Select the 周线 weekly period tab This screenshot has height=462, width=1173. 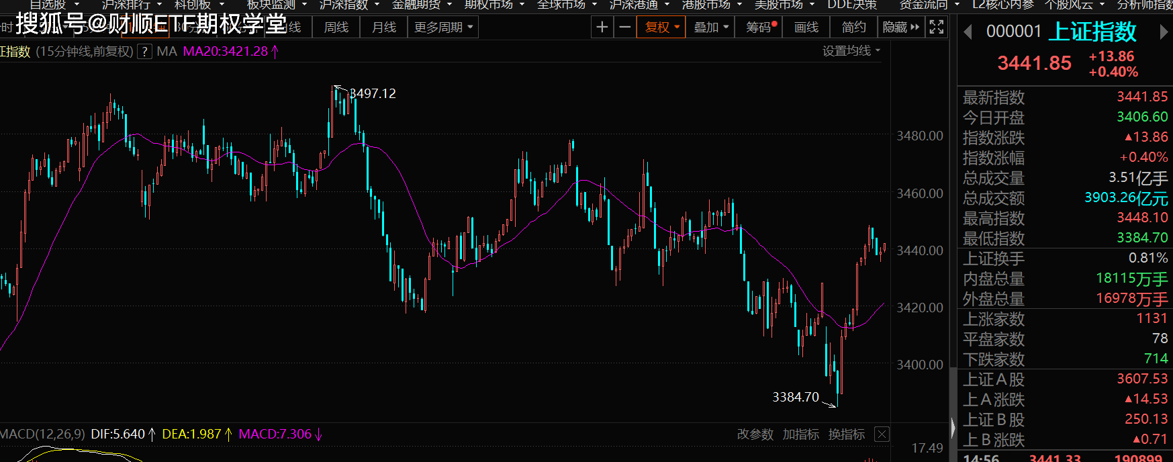click(x=336, y=27)
